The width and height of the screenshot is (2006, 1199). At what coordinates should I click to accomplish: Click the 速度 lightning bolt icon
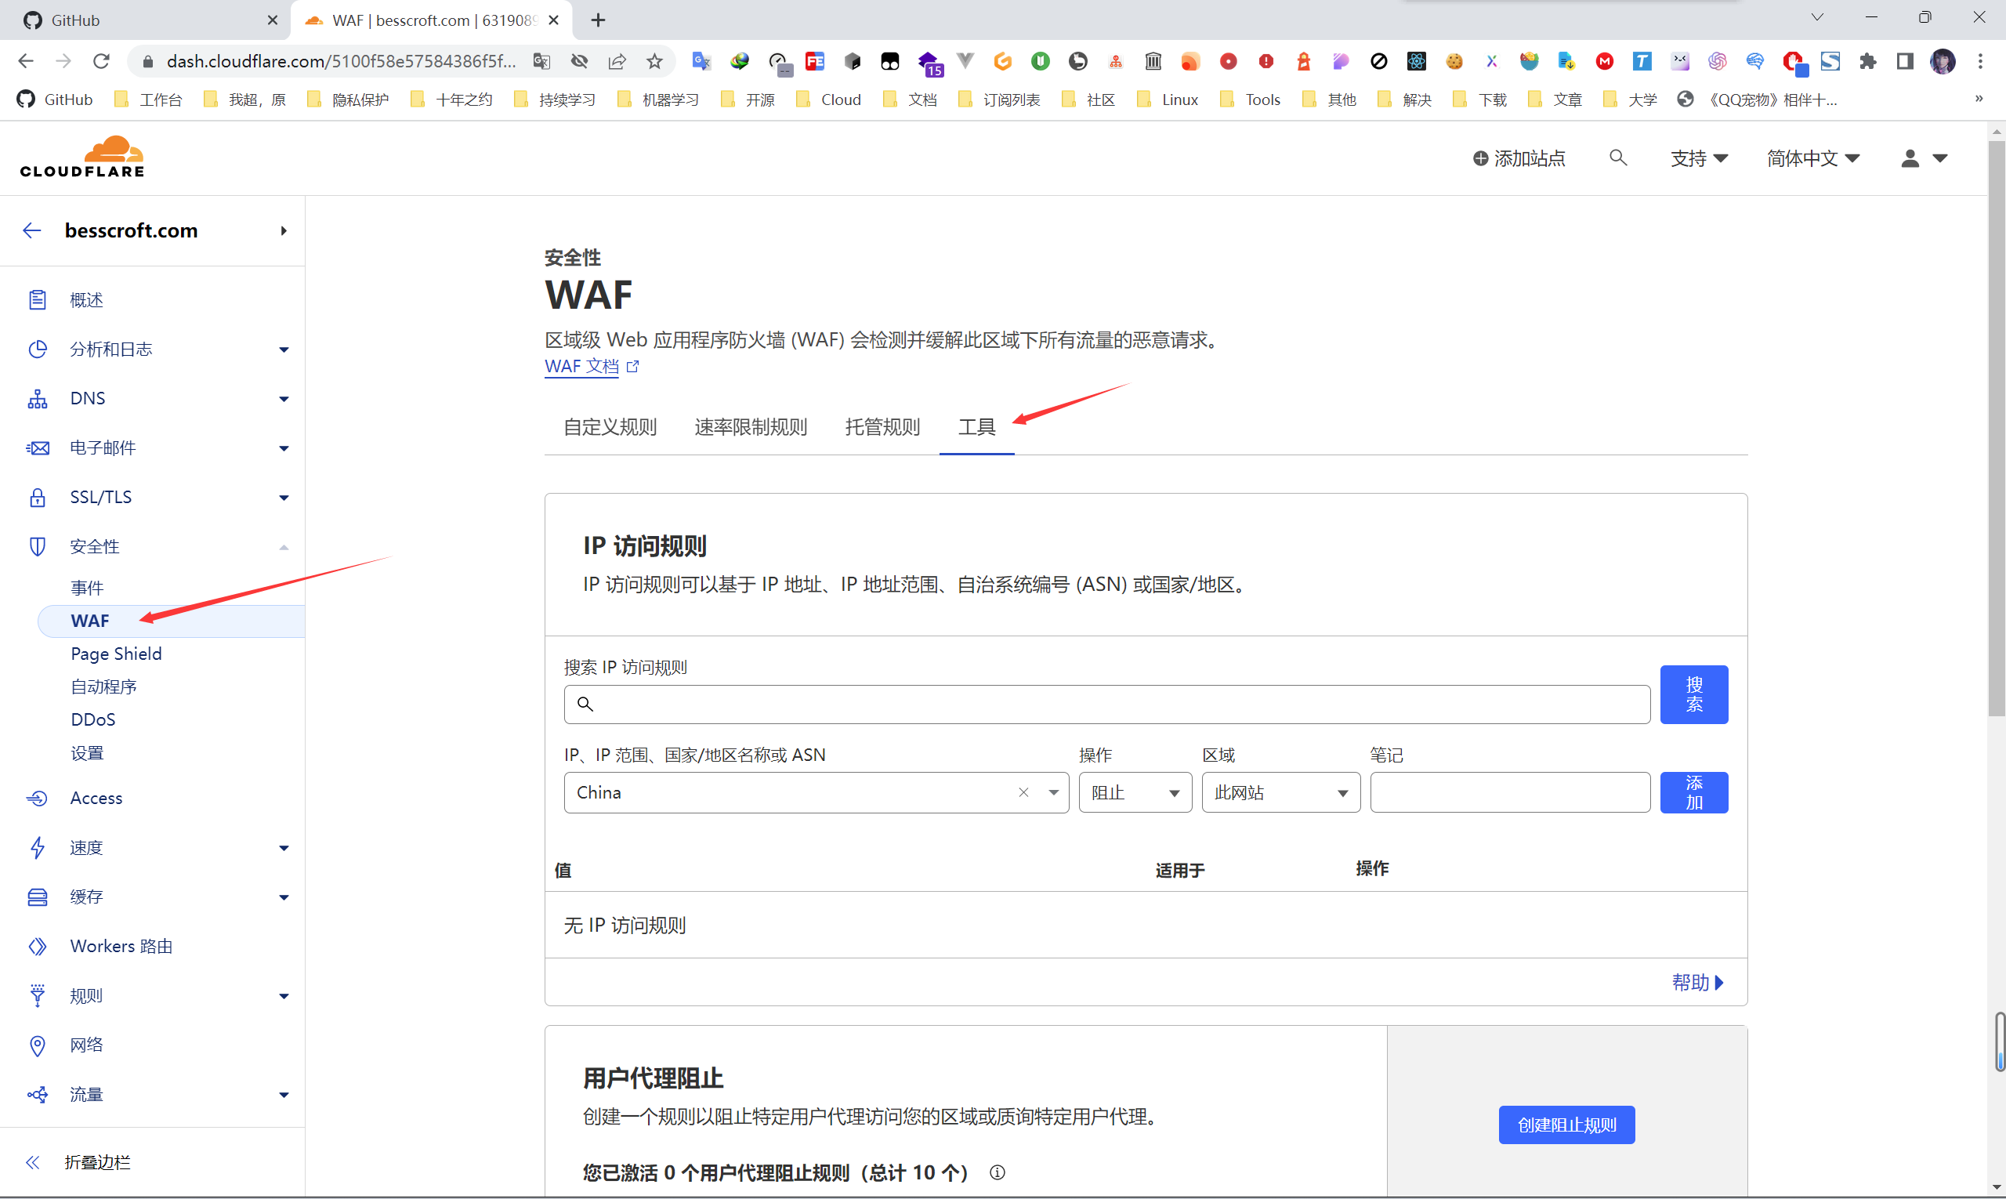coord(37,848)
